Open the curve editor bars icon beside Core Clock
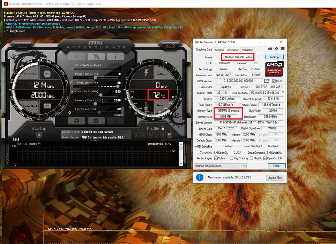The width and height of the screenshot is (336, 244). [72, 91]
